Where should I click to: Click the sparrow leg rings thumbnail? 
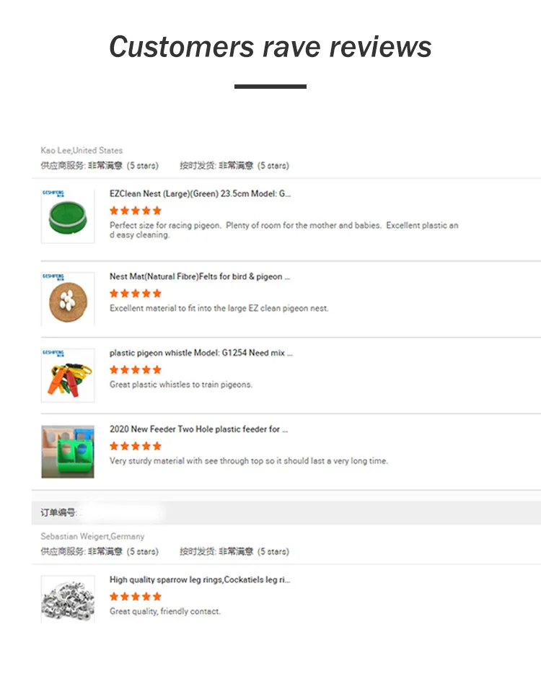pos(68,598)
